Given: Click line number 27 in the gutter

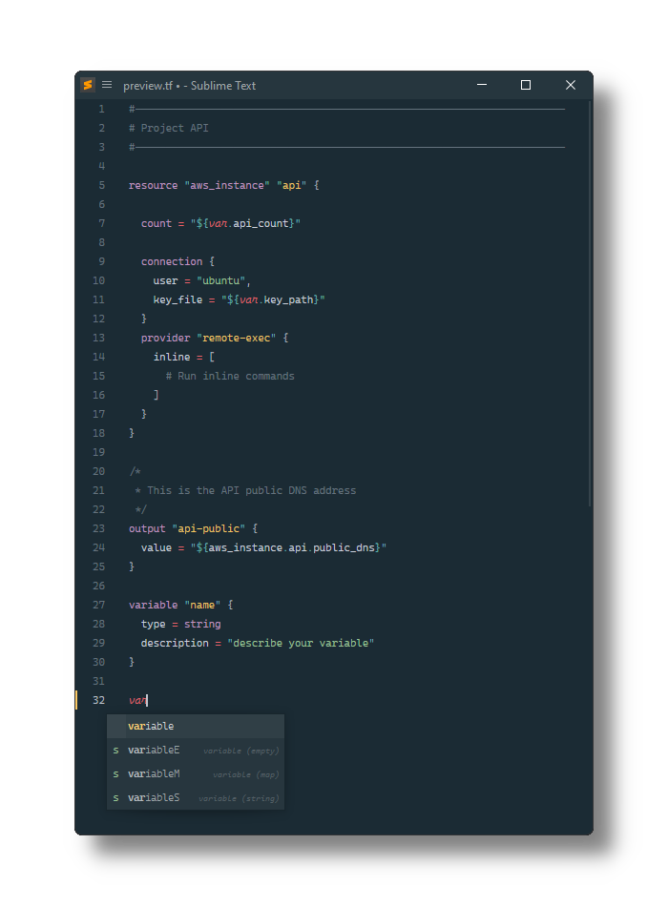Looking at the screenshot, I should point(99,605).
